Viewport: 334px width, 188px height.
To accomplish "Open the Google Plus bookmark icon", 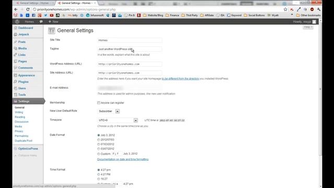I will coord(40,15).
